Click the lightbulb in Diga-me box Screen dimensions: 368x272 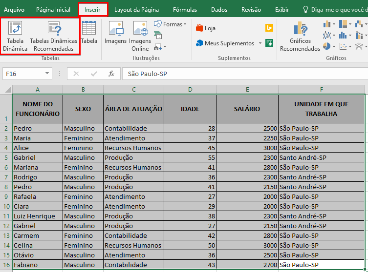pyautogui.click(x=305, y=9)
